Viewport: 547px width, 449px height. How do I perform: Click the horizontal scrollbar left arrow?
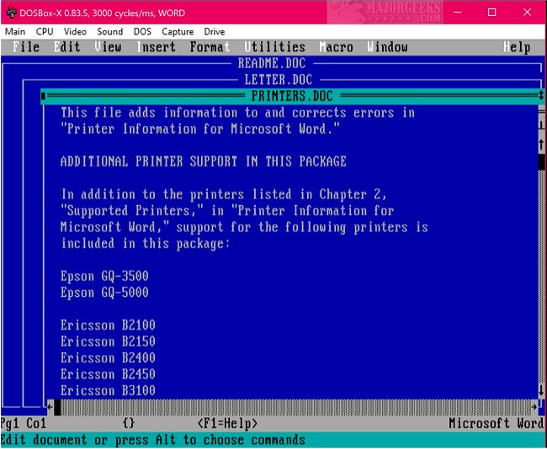click(x=50, y=407)
